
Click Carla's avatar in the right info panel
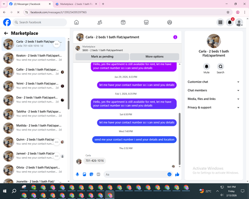tap(214, 41)
